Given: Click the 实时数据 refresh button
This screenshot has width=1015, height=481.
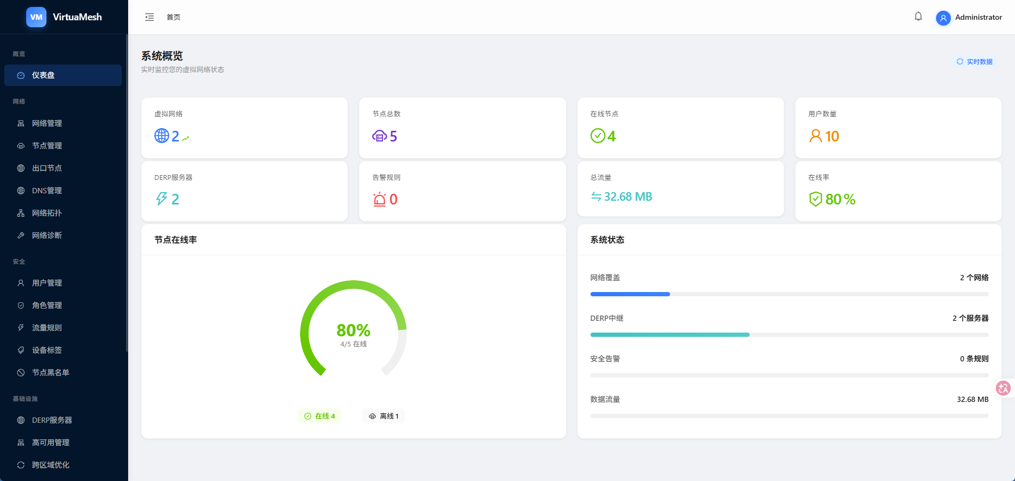Looking at the screenshot, I should tap(975, 62).
